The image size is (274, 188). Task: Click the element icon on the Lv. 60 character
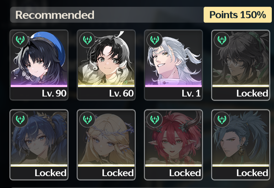coord(87,40)
